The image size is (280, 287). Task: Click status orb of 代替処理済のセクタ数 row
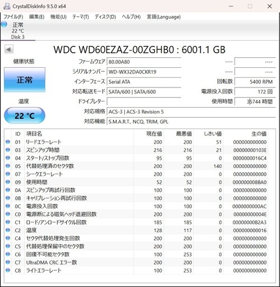8,166
